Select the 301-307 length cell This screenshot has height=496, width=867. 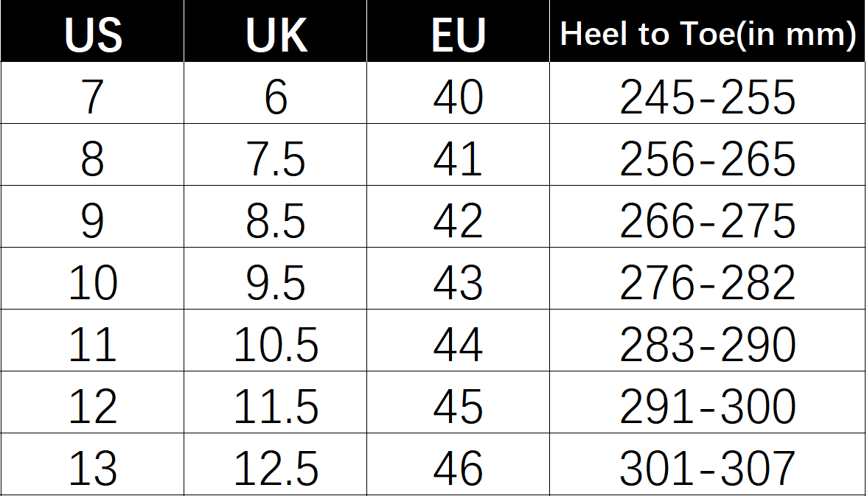point(707,464)
